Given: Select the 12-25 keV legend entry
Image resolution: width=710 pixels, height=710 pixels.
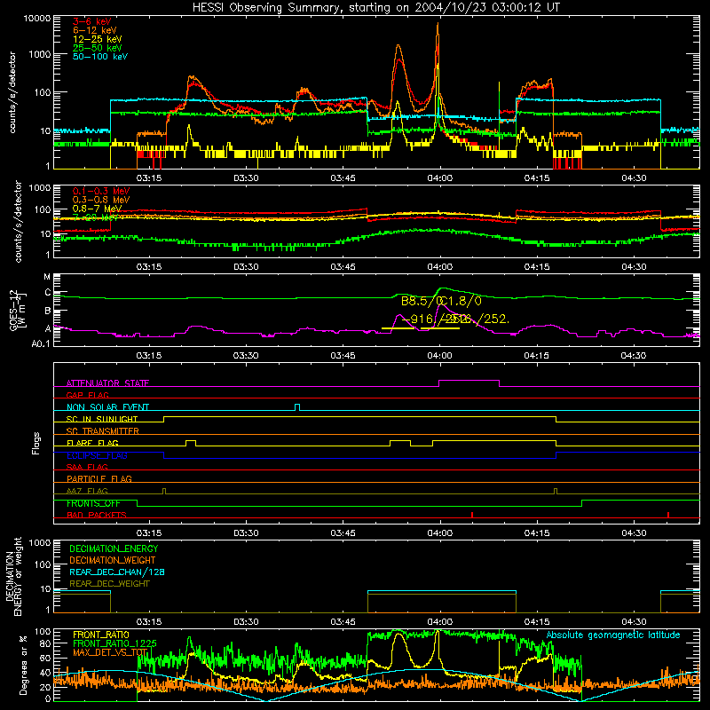Looking at the screenshot, I should tap(97, 39).
